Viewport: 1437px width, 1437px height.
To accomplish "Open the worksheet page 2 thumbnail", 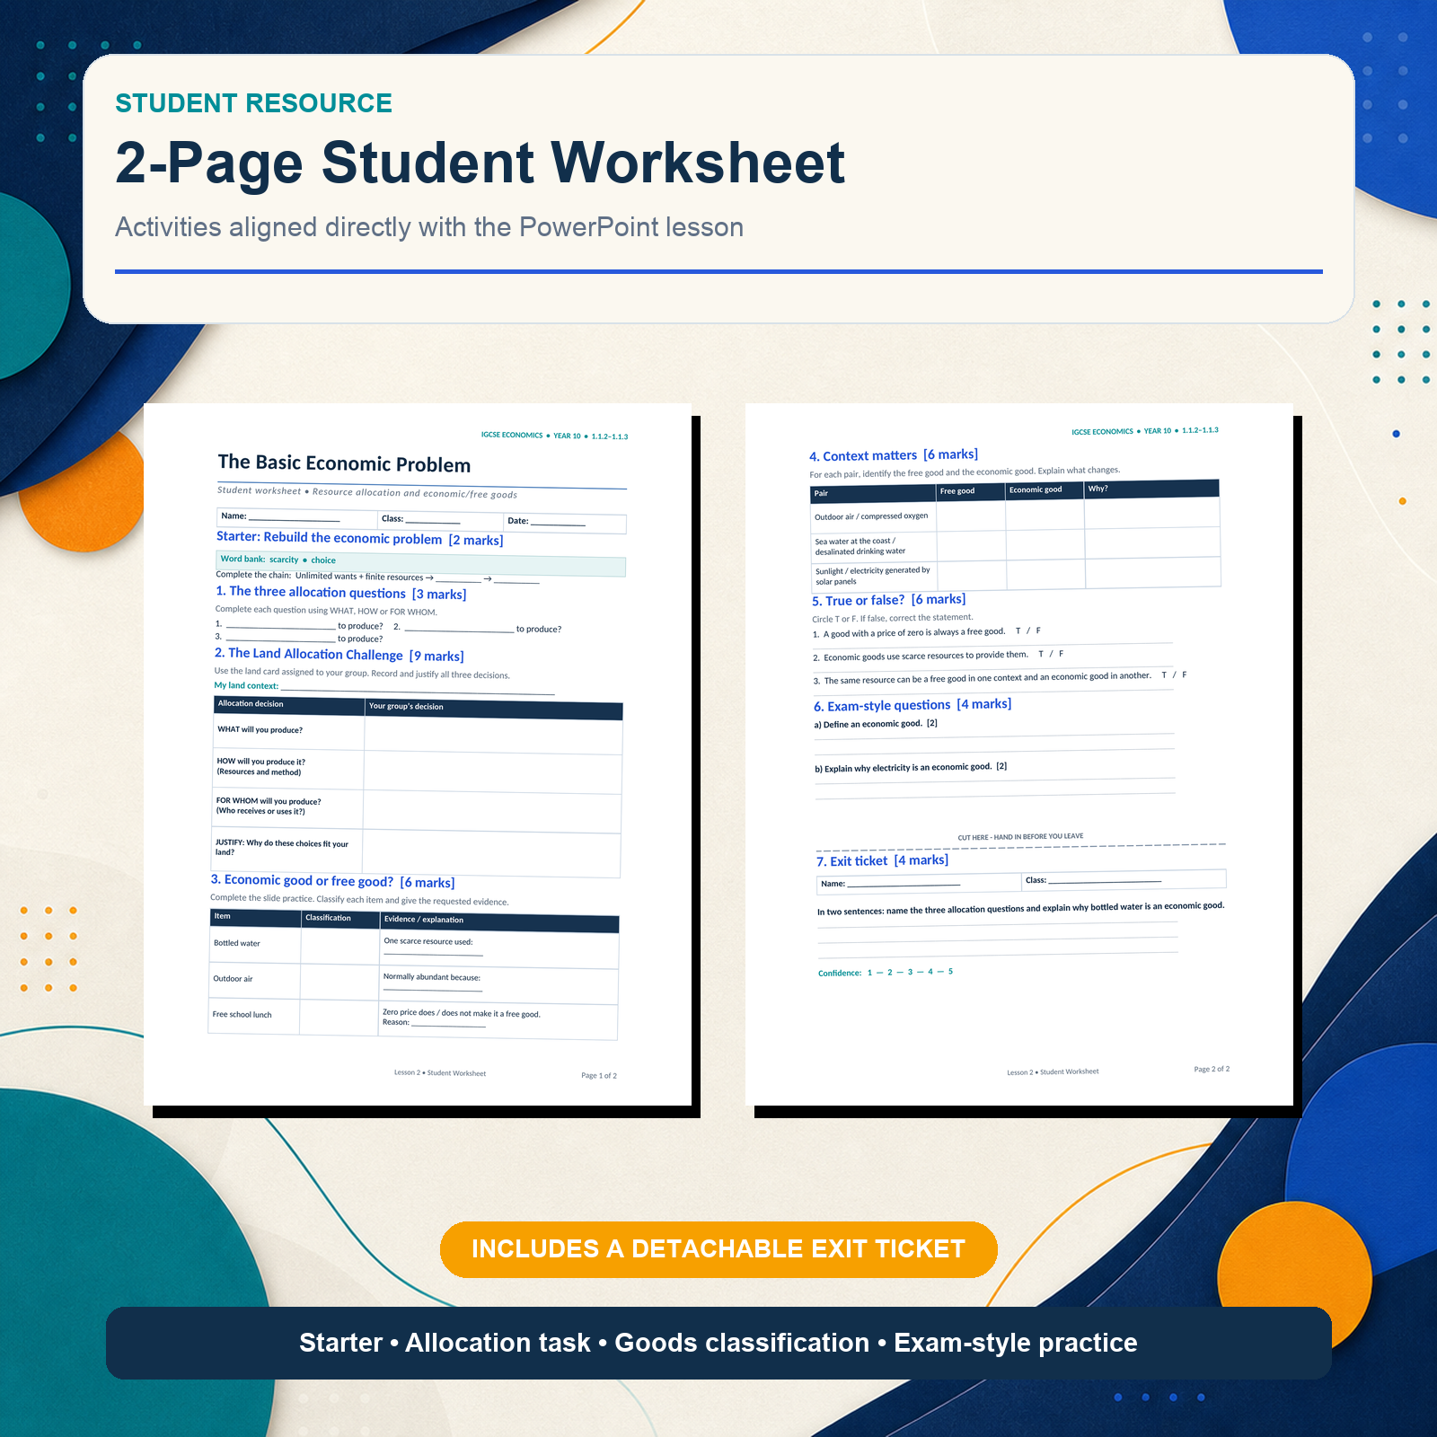I will (x=1019, y=754).
